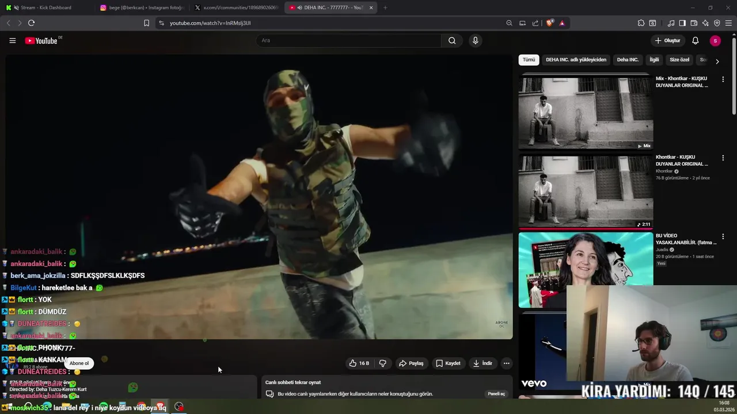Screen dimensions: 737x414
Task: Click the Khontkar channel name
Action: [x=664, y=171]
